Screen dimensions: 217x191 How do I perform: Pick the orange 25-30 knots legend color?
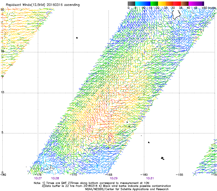click(169, 4)
